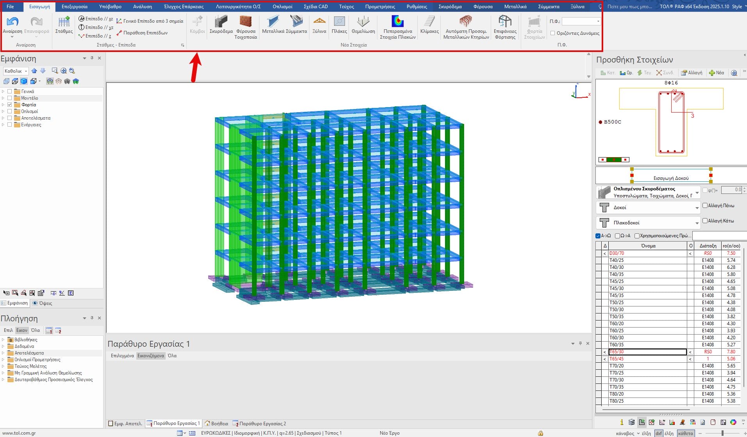Open the Ξύλινα timber elements tool
The width and height of the screenshot is (747, 437).
319,23
